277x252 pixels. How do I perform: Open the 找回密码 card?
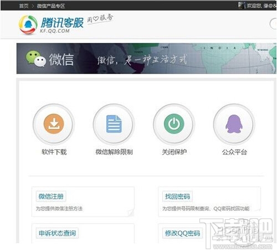point(209,202)
